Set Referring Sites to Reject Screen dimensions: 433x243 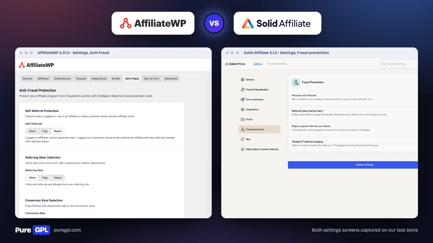[x=58, y=178]
